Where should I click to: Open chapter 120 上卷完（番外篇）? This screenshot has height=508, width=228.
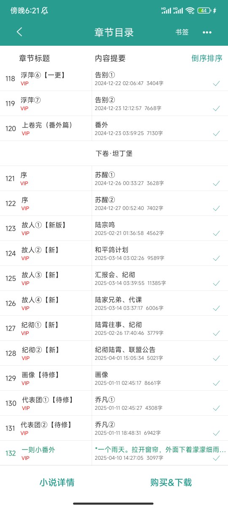(x=114, y=129)
